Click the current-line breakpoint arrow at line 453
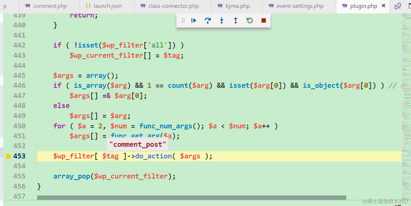411x206 pixels. pyautogui.click(x=8, y=156)
